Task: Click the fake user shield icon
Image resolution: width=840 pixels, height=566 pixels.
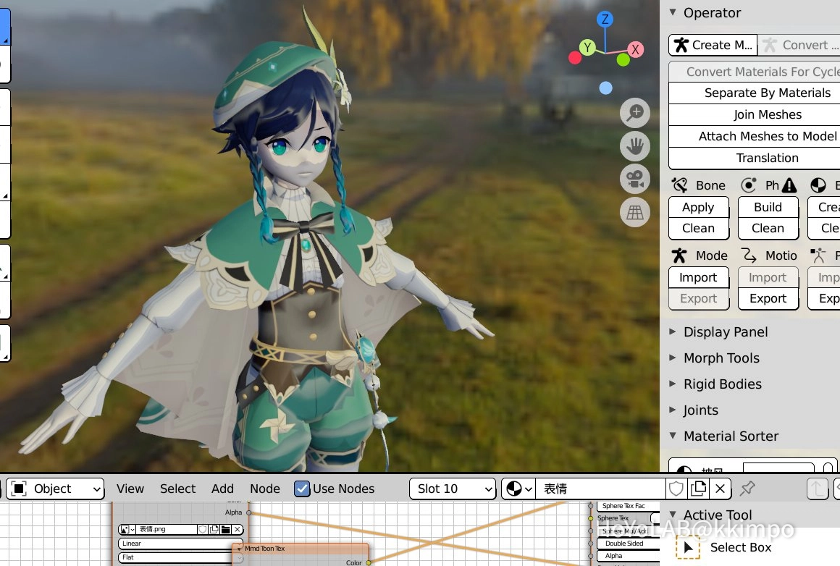Action: point(676,489)
